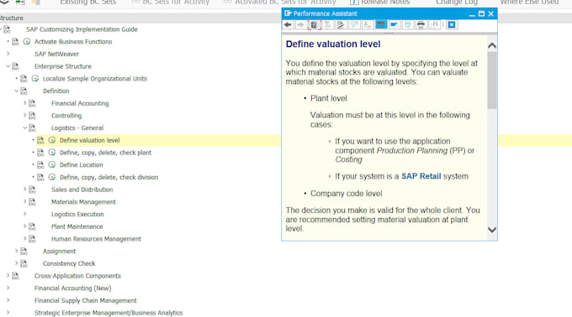Expand the Financial Accounting node under Definition
572x317 pixels.
click(x=24, y=103)
